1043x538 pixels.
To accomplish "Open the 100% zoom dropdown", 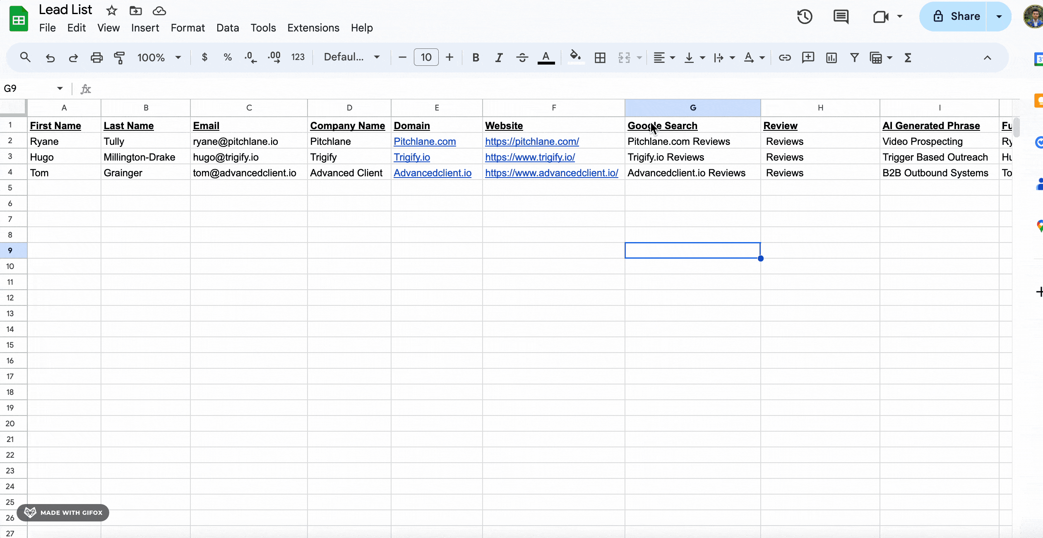I will coord(159,58).
